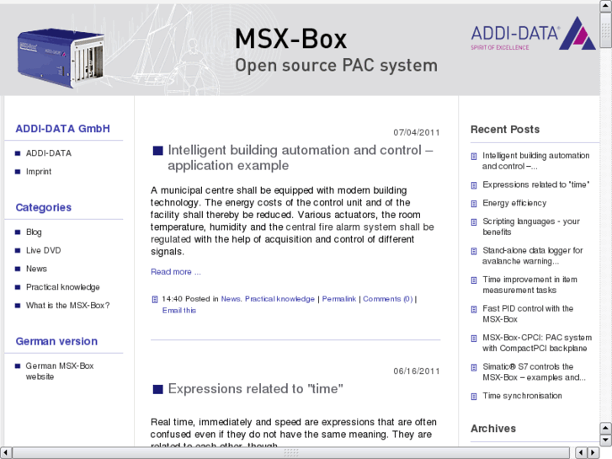Viewport: 612px width, 459px height.
Task: Click the Categories heading
Action: click(43, 207)
